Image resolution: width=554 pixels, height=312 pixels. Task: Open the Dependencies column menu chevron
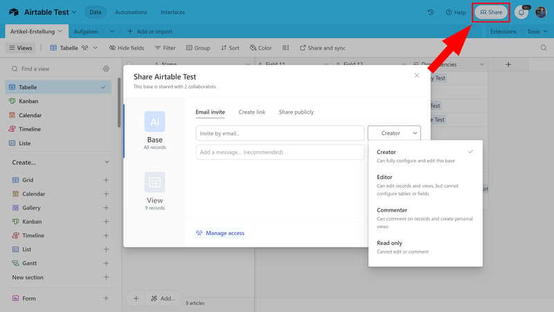481,64
